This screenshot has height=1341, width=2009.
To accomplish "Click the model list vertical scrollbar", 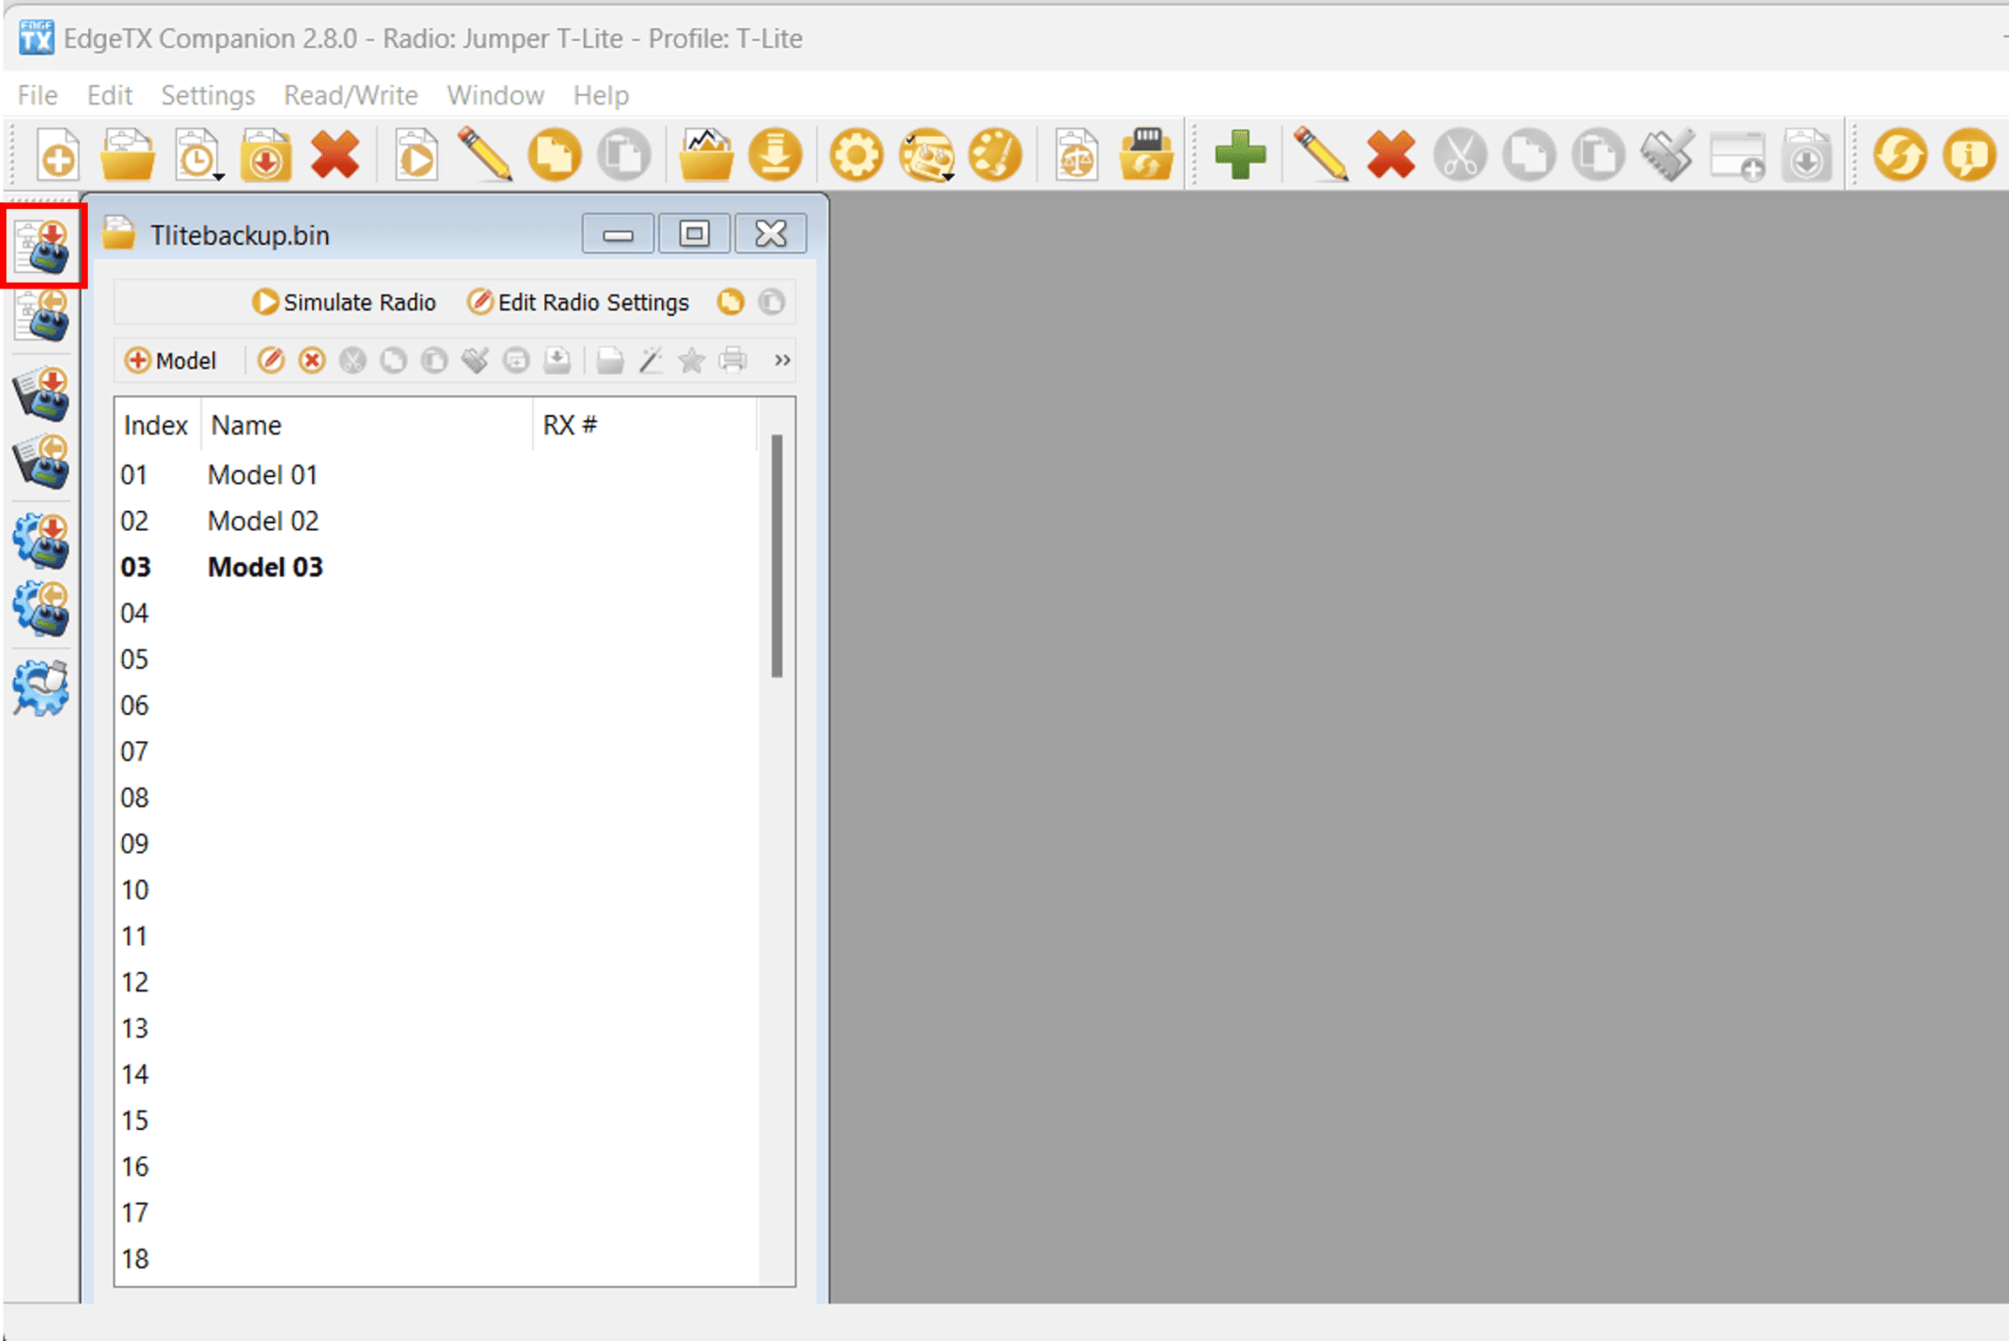I will click(x=777, y=556).
